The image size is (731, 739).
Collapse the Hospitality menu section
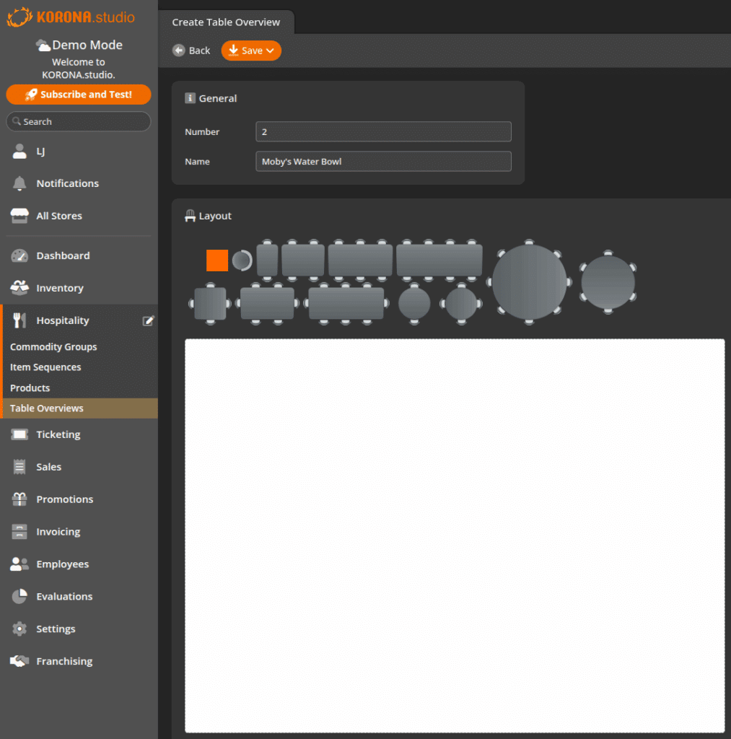coord(63,320)
